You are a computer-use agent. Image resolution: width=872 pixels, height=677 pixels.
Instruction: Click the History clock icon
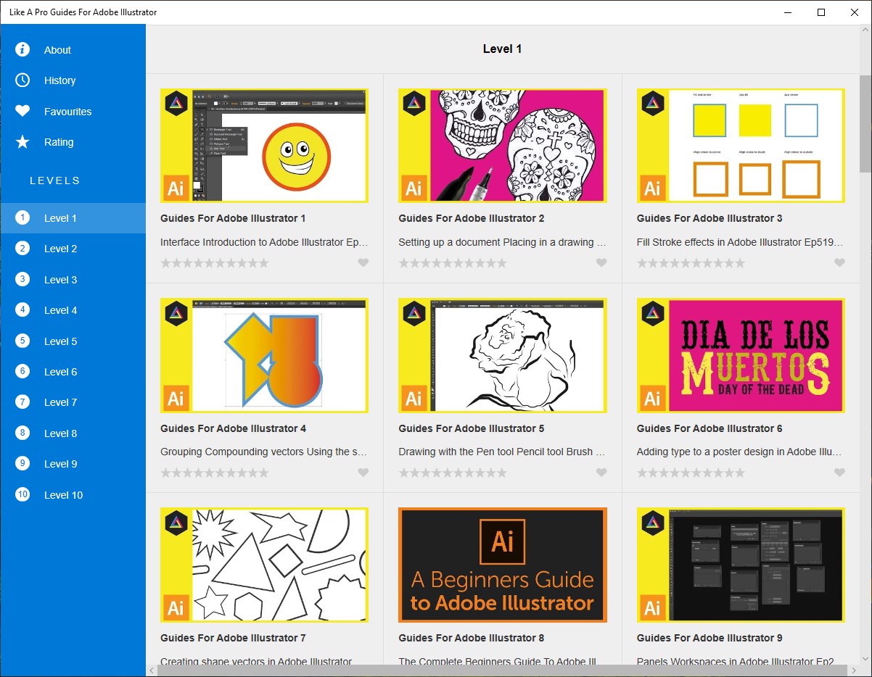[x=22, y=80]
